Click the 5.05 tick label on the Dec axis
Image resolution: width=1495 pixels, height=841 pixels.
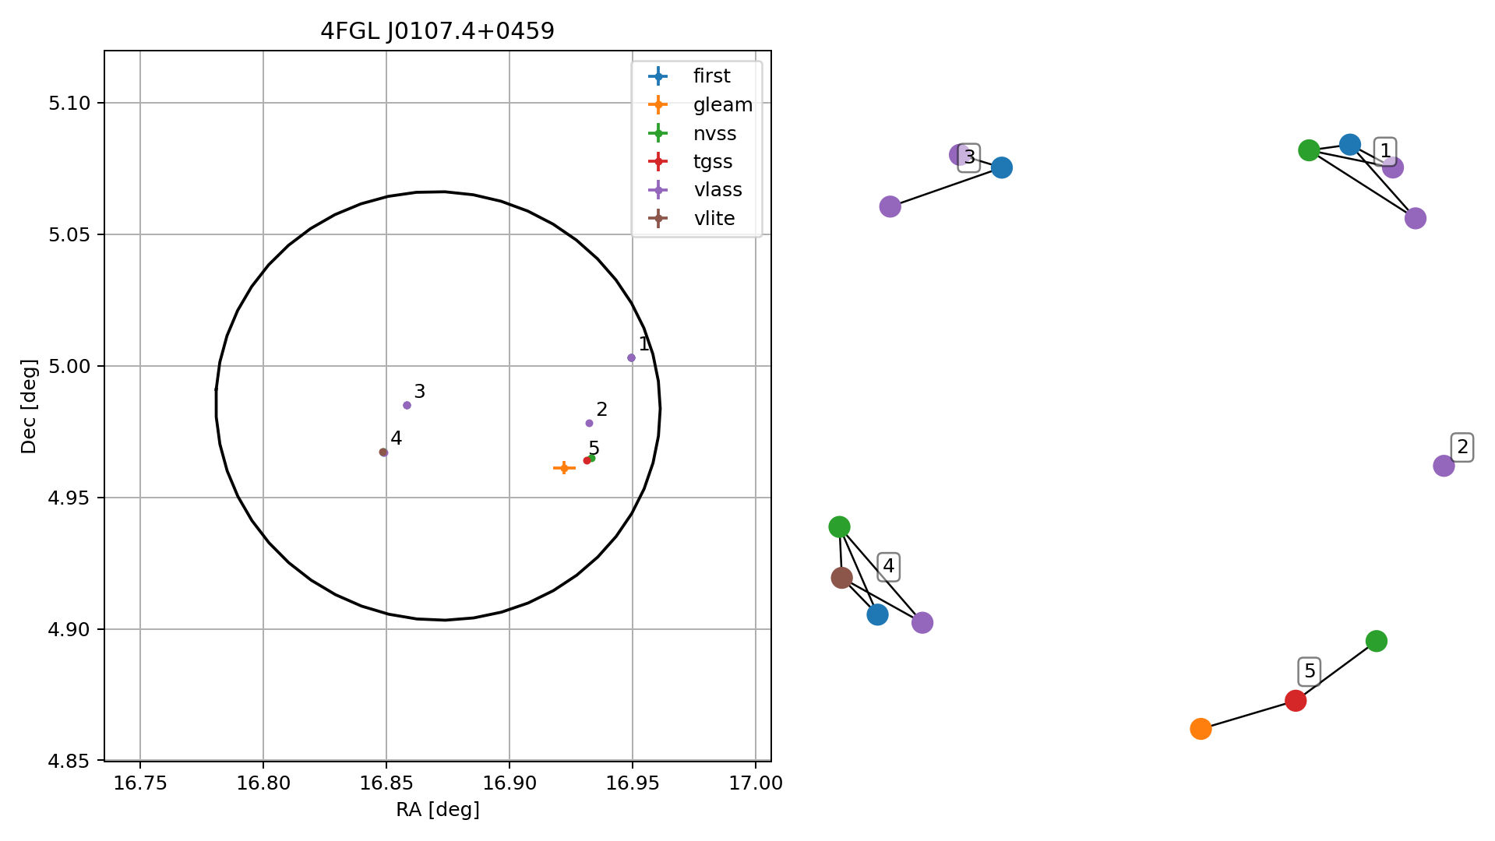tap(69, 235)
